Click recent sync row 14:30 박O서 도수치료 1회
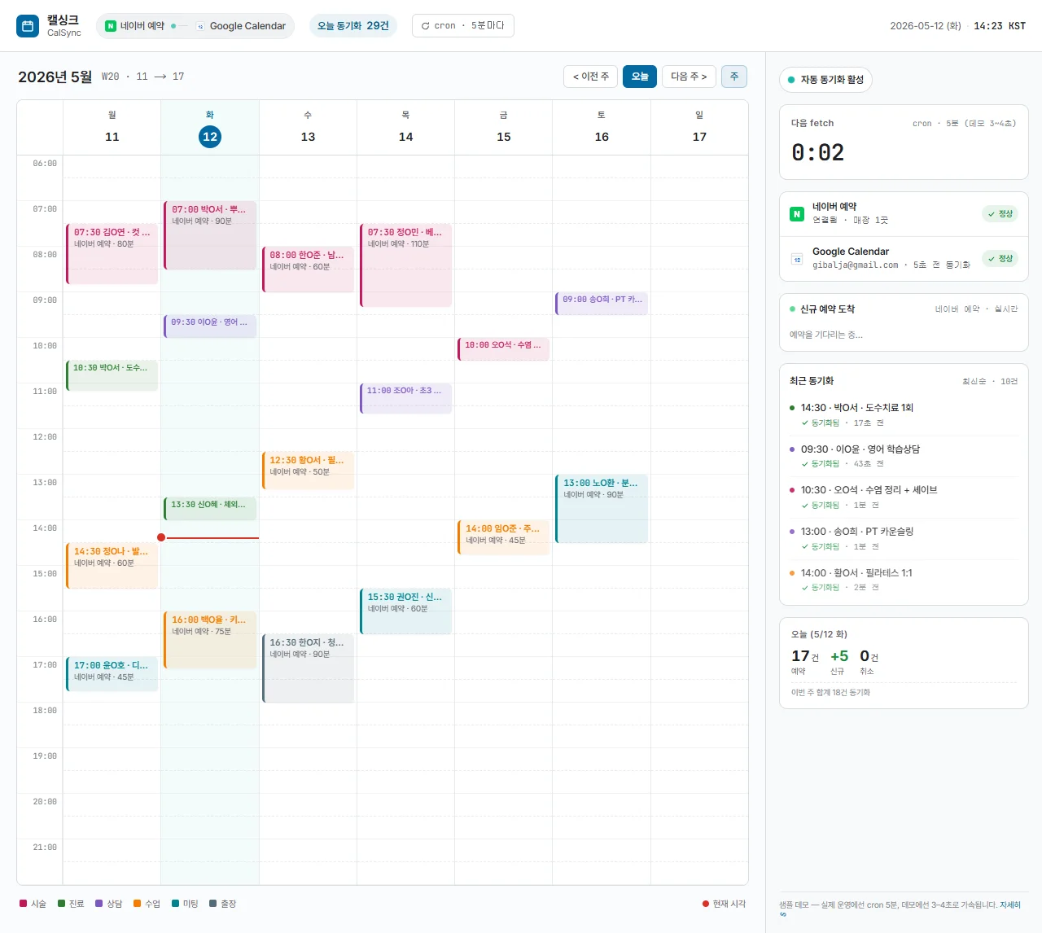The image size is (1042, 933). tap(904, 414)
